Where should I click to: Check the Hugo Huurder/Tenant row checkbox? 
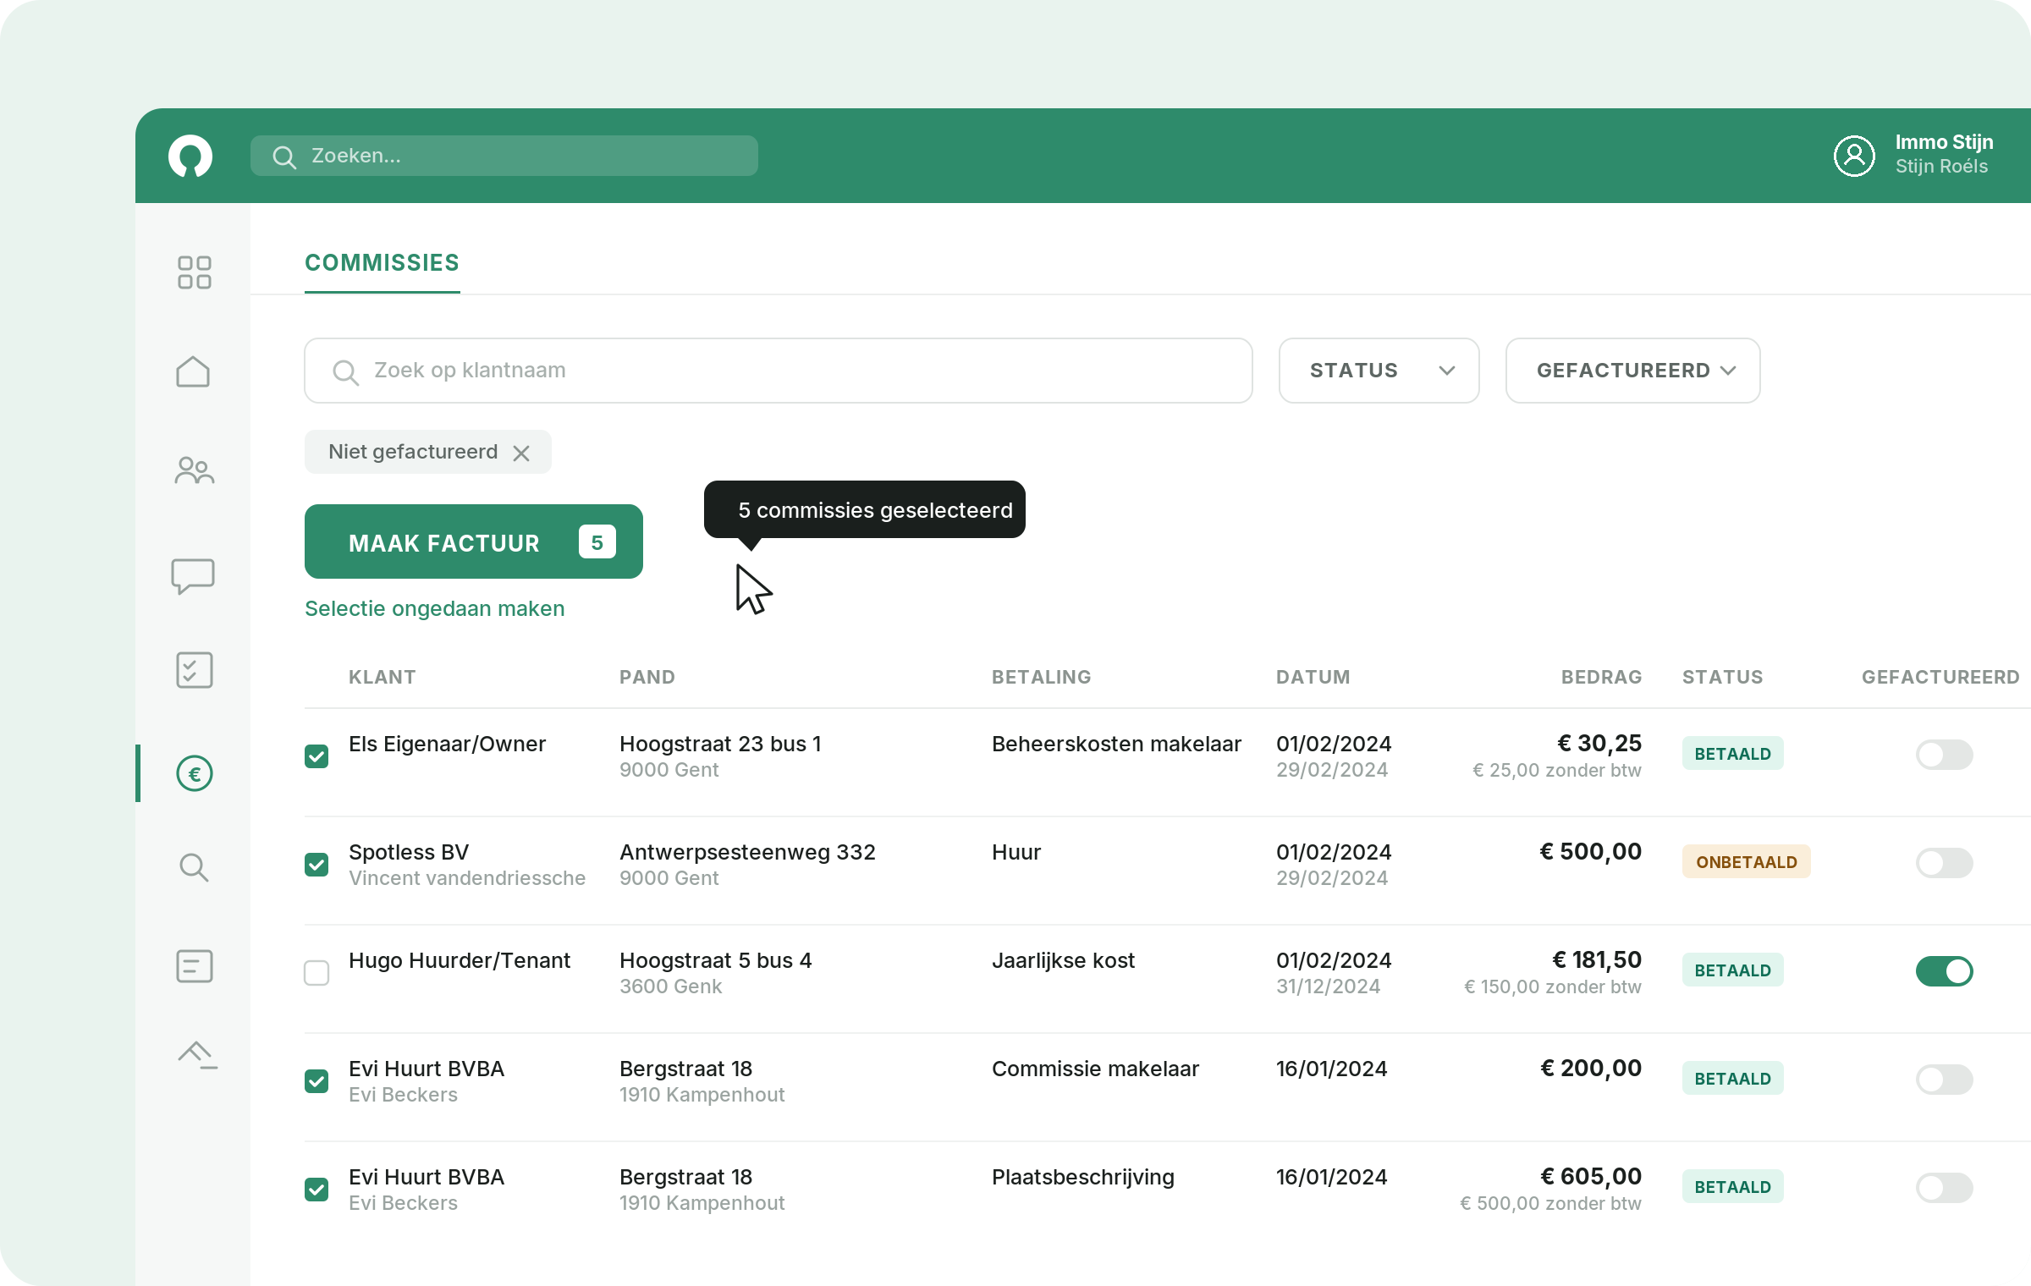tap(316, 972)
